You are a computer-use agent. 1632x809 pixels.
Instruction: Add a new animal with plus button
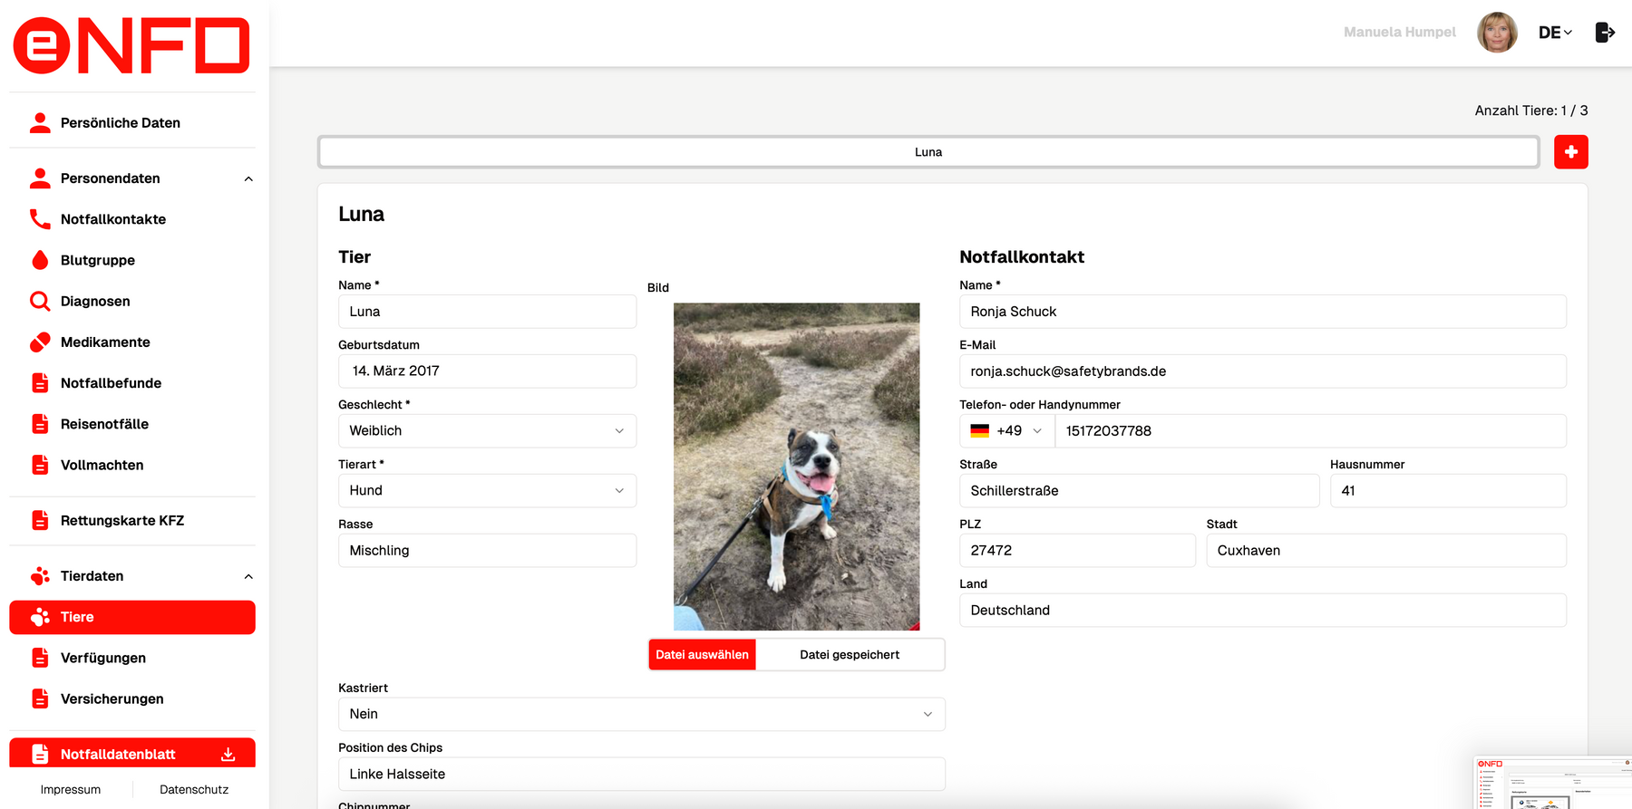click(1571, 152)
